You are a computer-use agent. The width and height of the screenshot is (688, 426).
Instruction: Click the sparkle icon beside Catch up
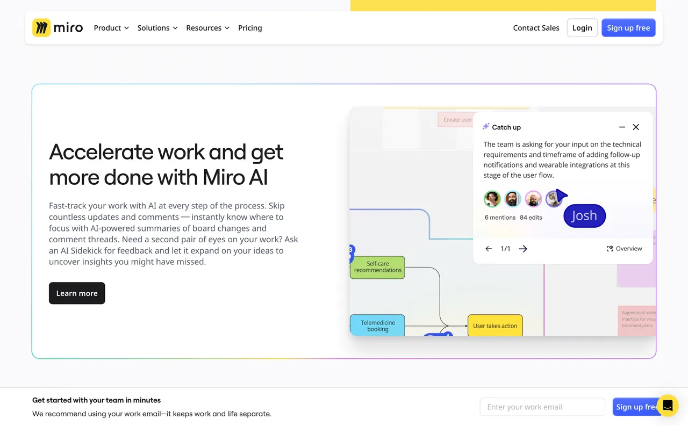point(485,127)
